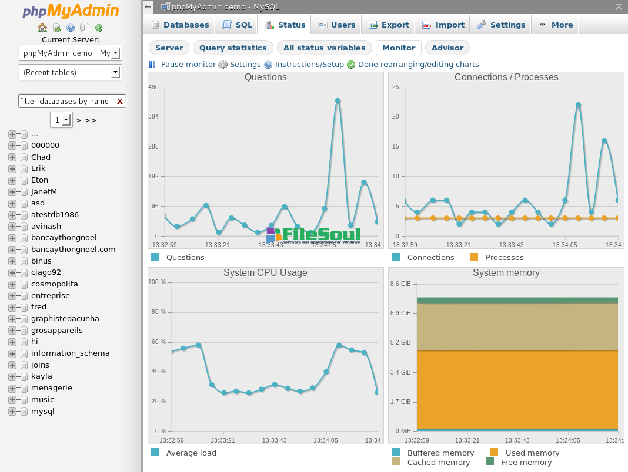Open the mysql database in sidebar
This screenshot has width=628, height=472.
click(x=42, y=411)
